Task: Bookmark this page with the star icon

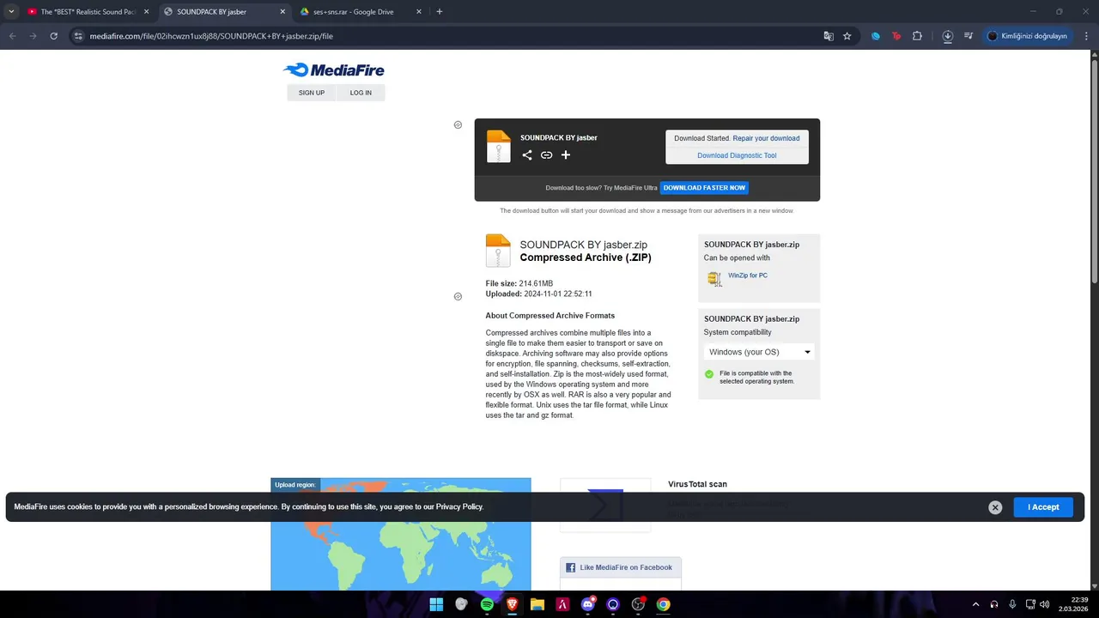Action: (847, 36)
